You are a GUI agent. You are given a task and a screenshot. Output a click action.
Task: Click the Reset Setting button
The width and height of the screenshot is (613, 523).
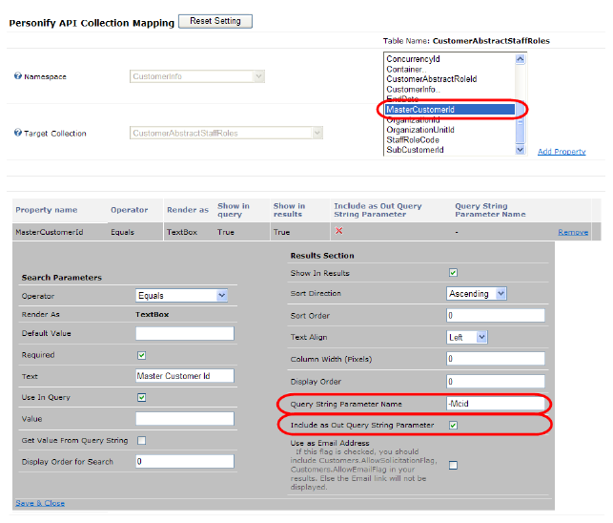tap(215, 21)
